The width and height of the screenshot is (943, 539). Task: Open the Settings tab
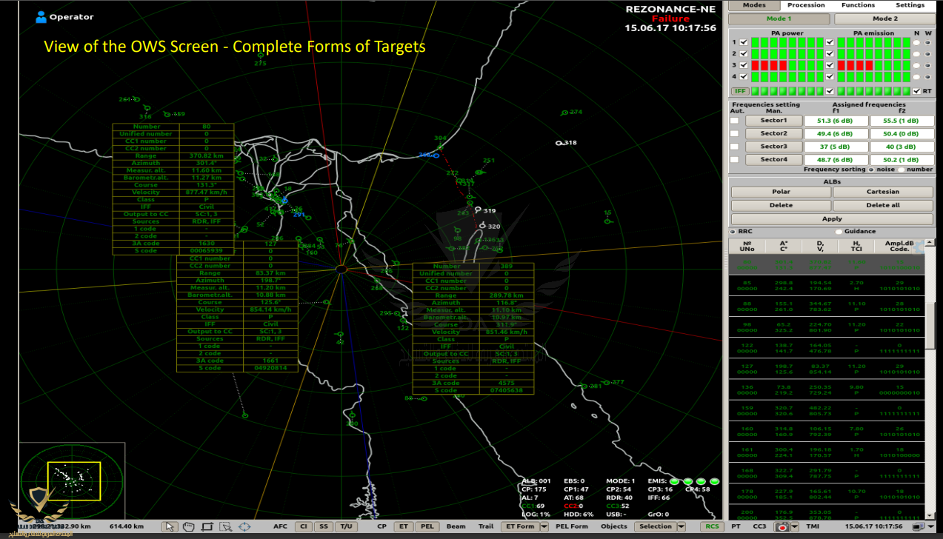[910, 5]
